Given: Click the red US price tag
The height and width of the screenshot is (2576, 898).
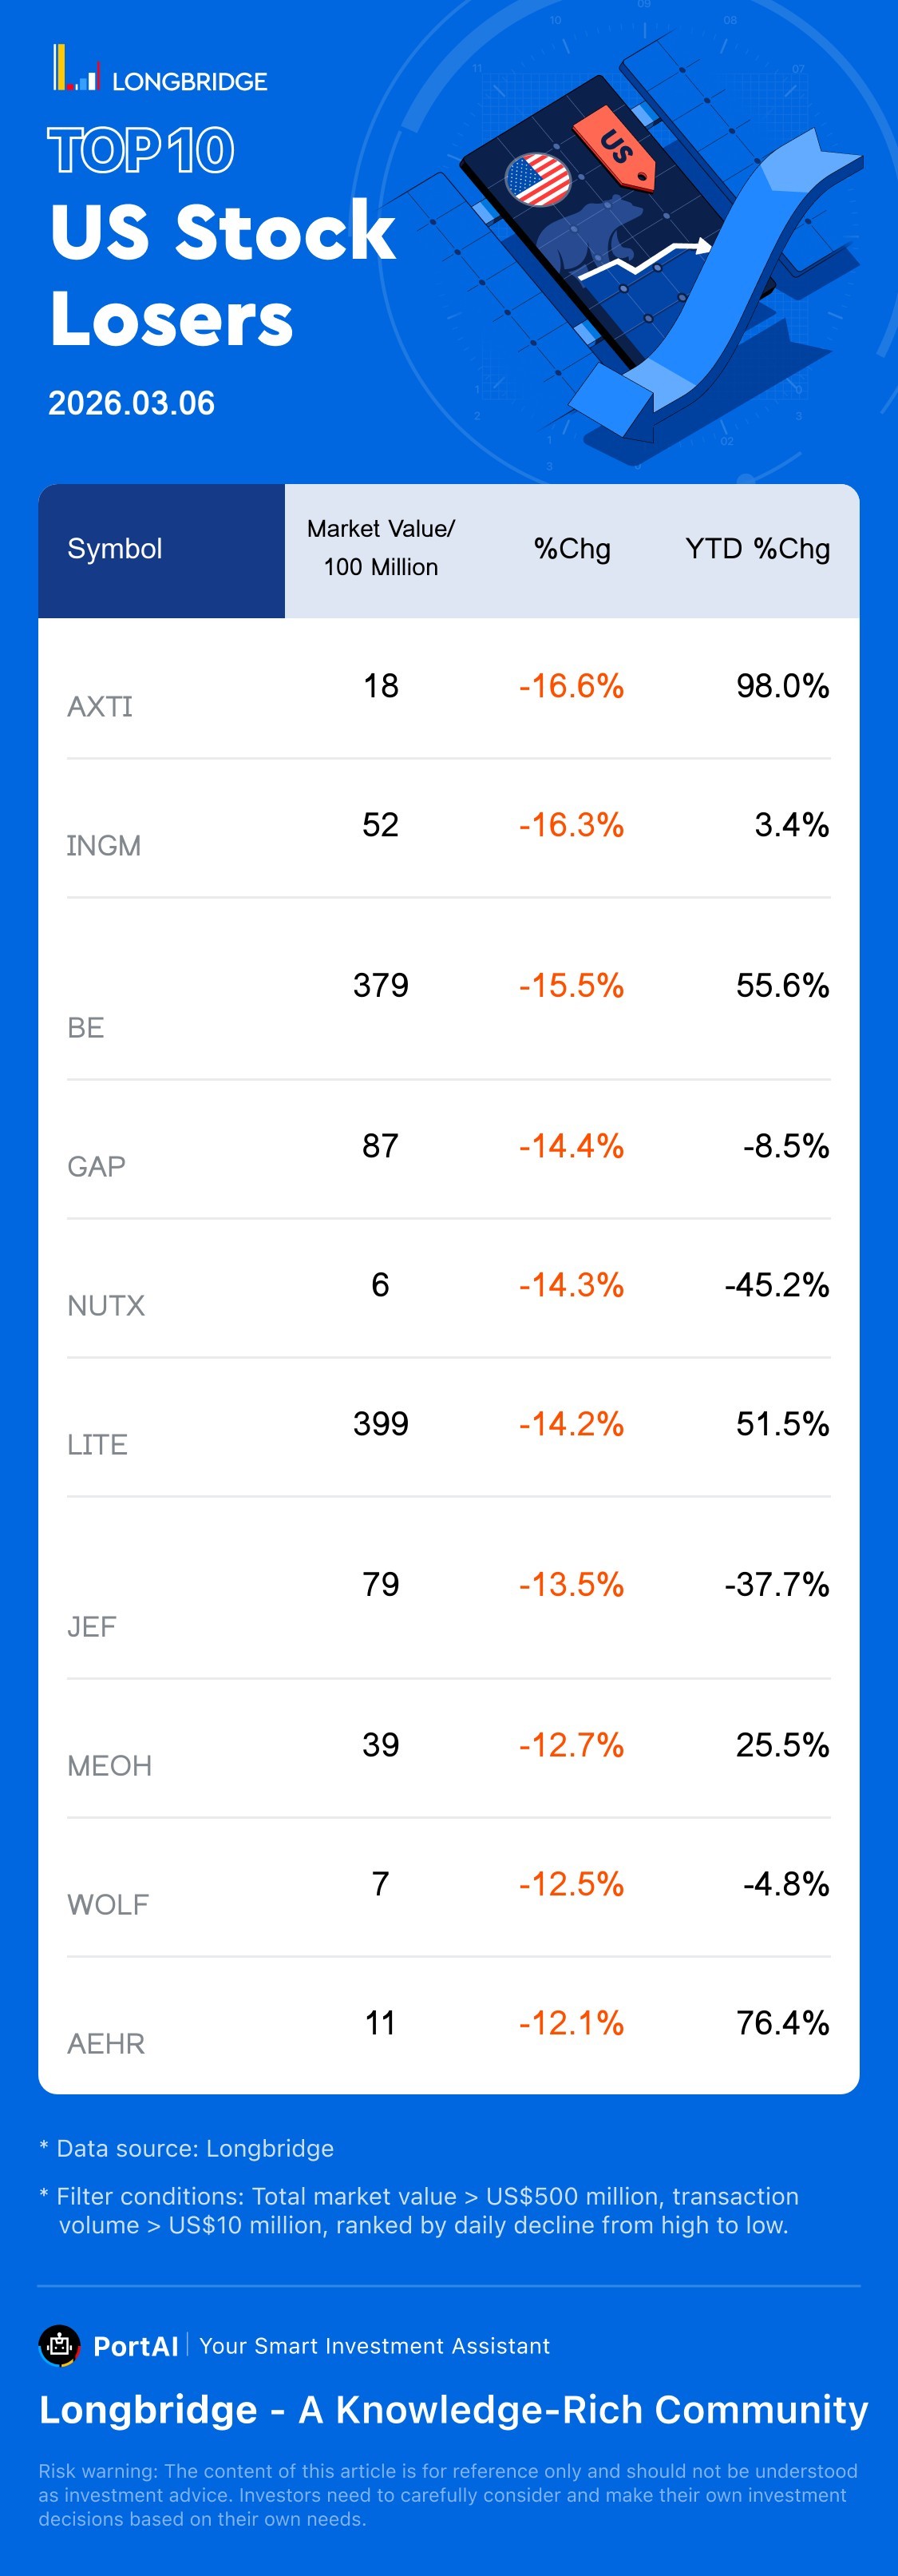Looking at the screenshot, I should click(615, 146).
